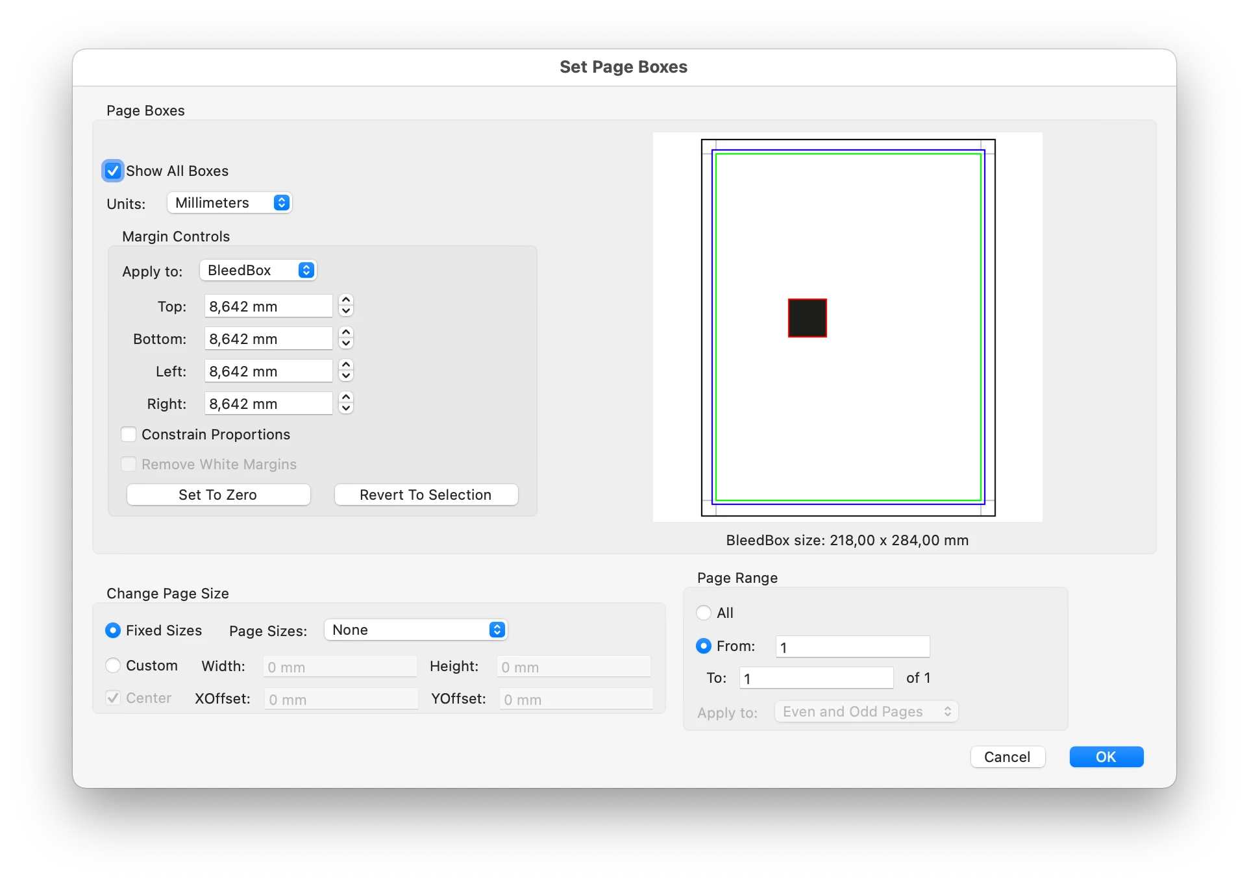Select the Custom page size option
Image resolution: width=1249 pixels, height=884 pixels.
pos(113,665)
